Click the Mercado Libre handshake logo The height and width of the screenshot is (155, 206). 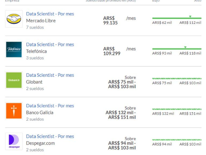click(14, 19)
